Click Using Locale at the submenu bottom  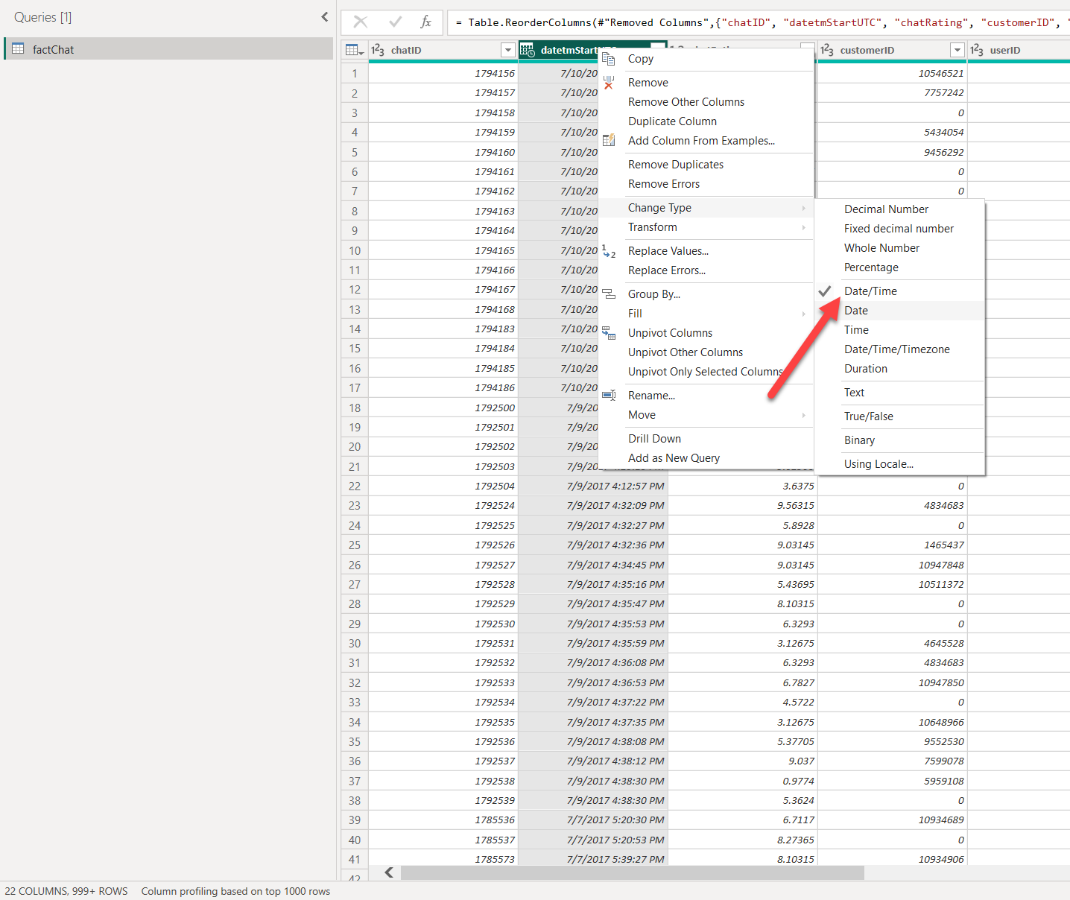[x=879, y=463]
